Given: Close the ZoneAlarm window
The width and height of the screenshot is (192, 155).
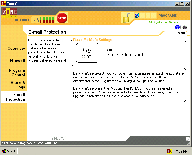Looking at the screenshot, I should [187, 4].
